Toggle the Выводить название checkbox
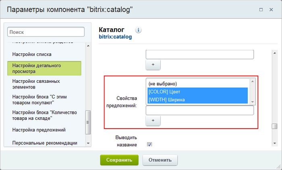 pos(149,144)
